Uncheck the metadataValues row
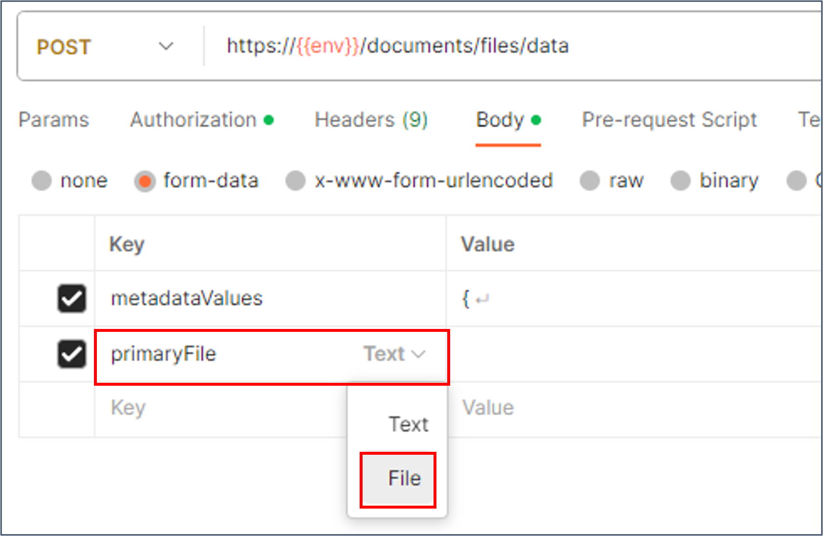The image size is (823, 536). [x=71, y=298]
